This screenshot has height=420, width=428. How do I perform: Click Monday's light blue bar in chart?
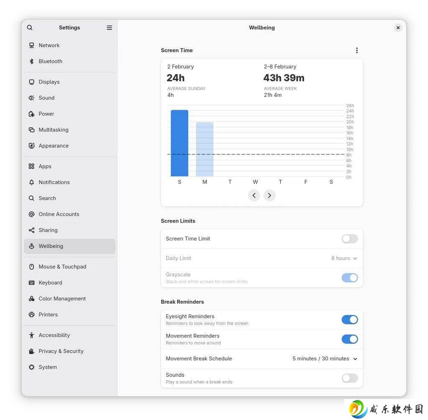[205, 149]
